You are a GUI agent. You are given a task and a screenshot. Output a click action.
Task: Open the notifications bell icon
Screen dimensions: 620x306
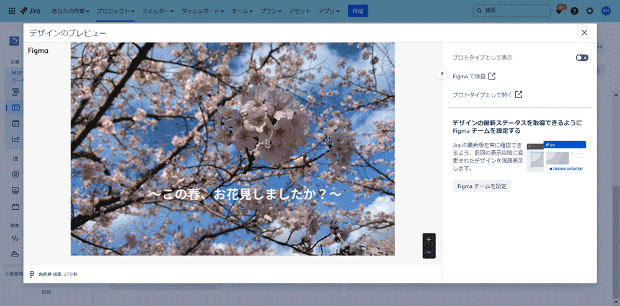pos(559,11)
